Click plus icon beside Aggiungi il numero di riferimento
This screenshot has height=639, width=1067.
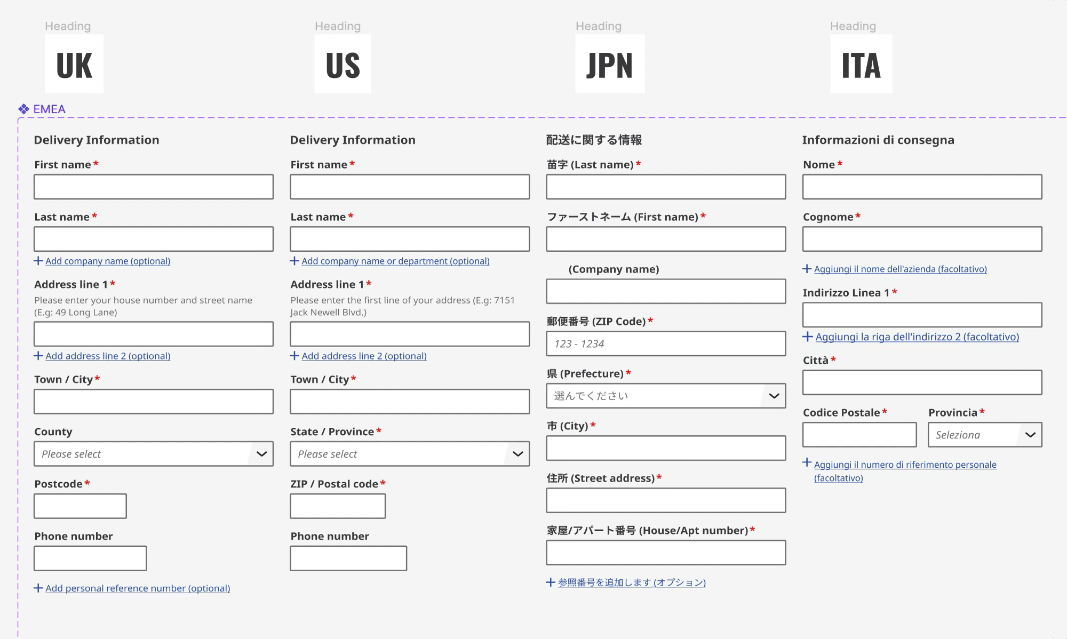[x=807, y=462]
